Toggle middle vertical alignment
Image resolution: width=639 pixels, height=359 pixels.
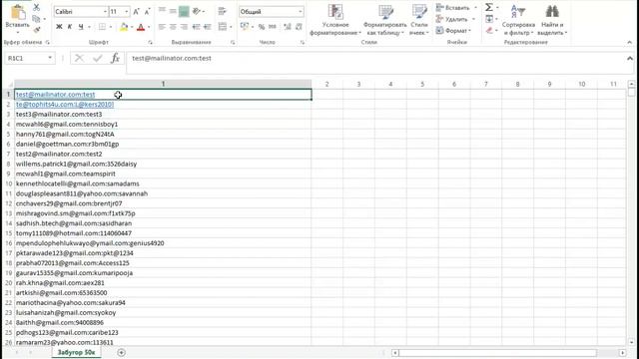tap(173, 11)
